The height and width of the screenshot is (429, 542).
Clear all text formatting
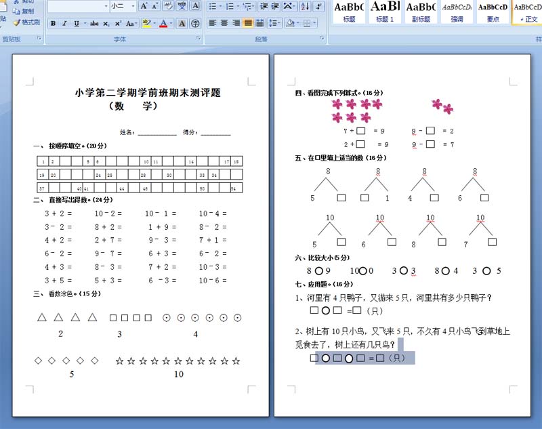tap(168, 5)
